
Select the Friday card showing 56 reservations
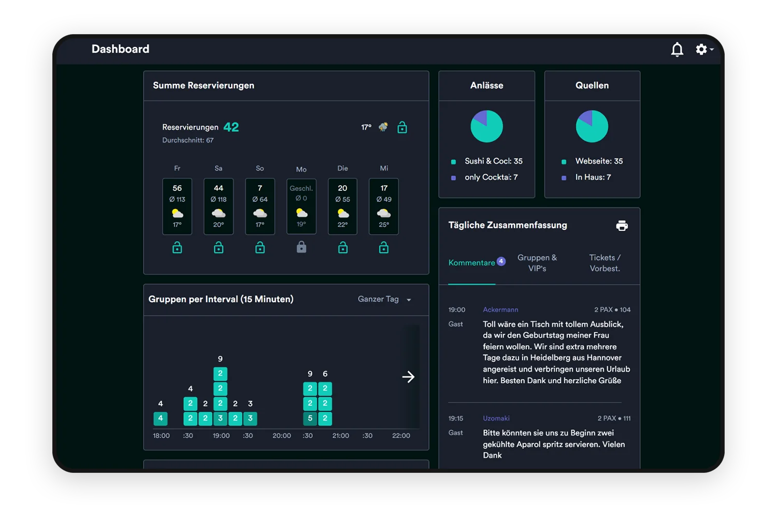point(177,206)
